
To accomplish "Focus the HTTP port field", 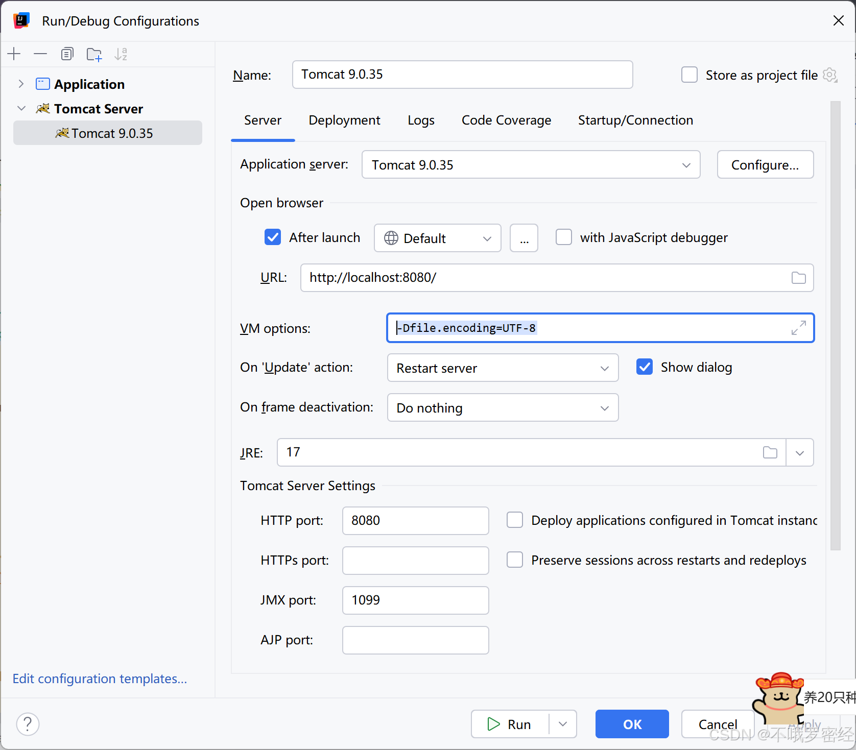I will [416, 521].
